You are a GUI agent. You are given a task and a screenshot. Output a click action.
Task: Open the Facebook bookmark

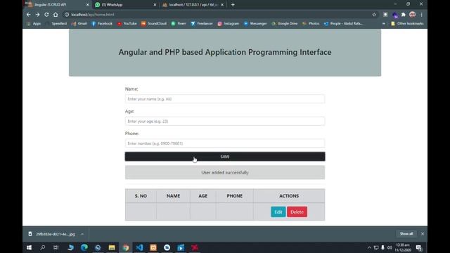point(102,23)
